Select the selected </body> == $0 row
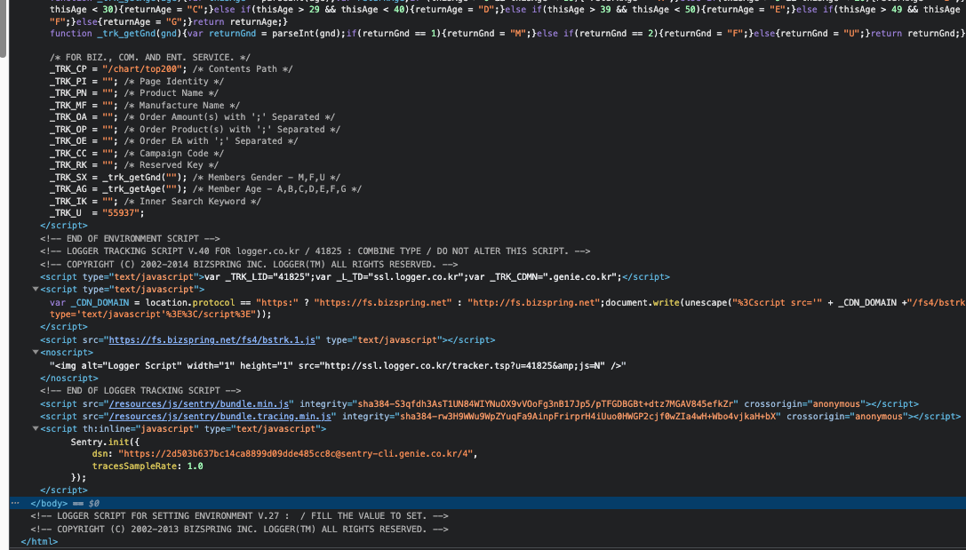The width and height of the screenshot is (966, 550). tap(487, 503)
